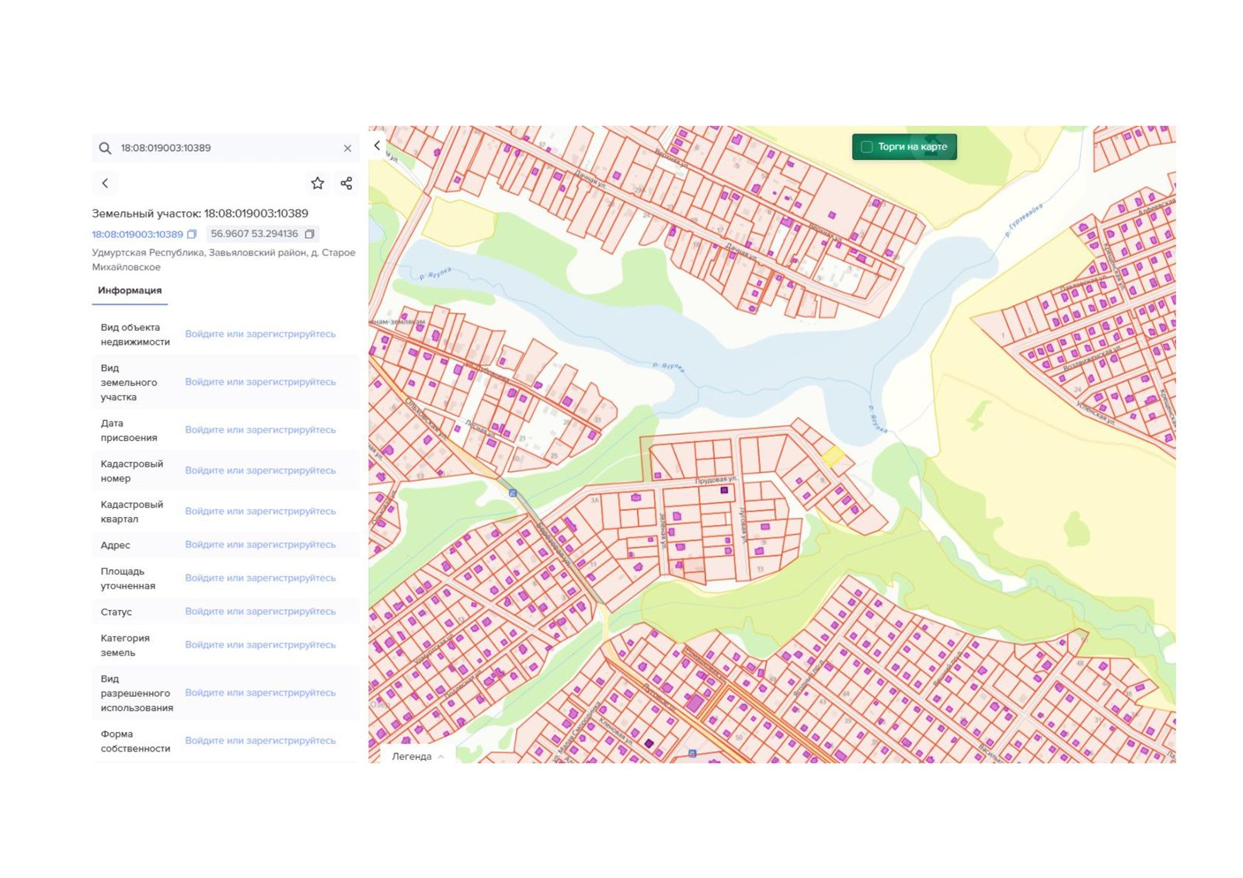1243x878 pixels.
Task: Click the coordinates text 56.9607 53.294136
Action: [254, 234]
